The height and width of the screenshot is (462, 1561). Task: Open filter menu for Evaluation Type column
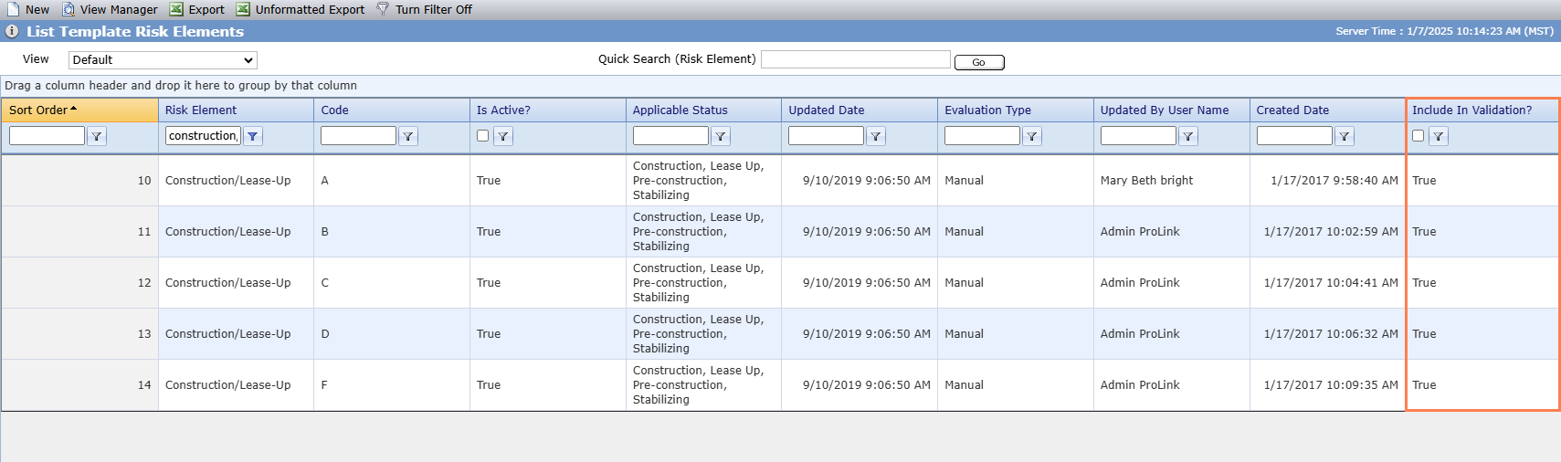point(1032,136)
